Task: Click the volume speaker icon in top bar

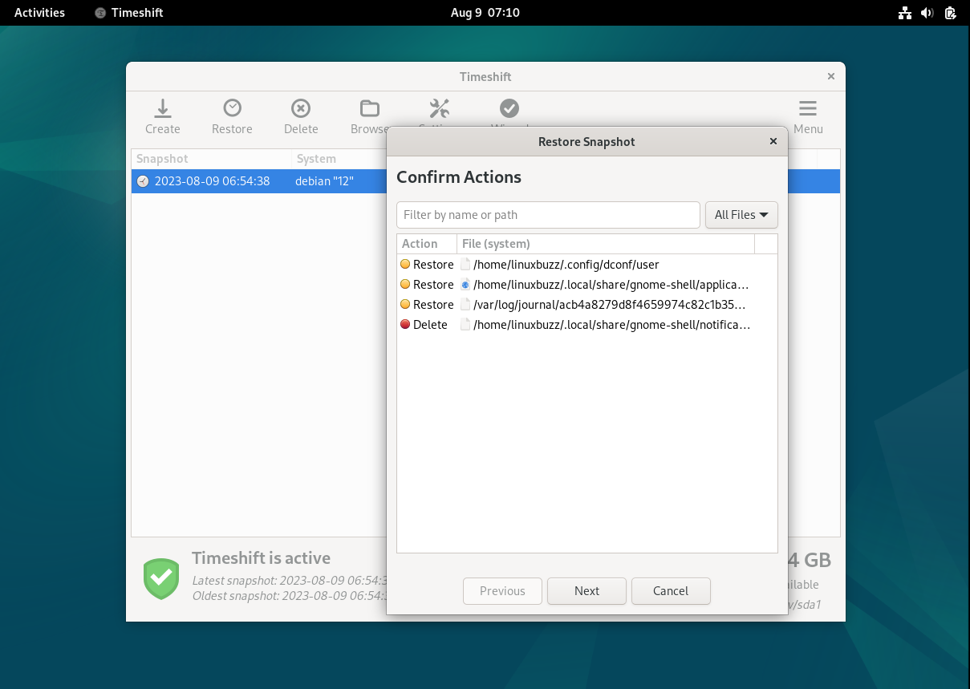Action: pyautogui.click(x=927, y=13)
